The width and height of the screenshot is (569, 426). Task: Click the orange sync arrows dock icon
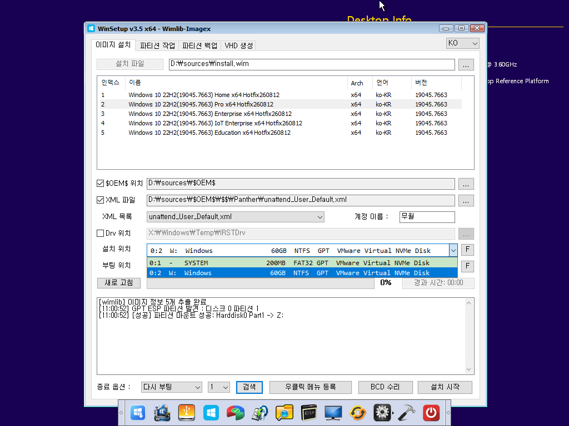coord(357,413)
